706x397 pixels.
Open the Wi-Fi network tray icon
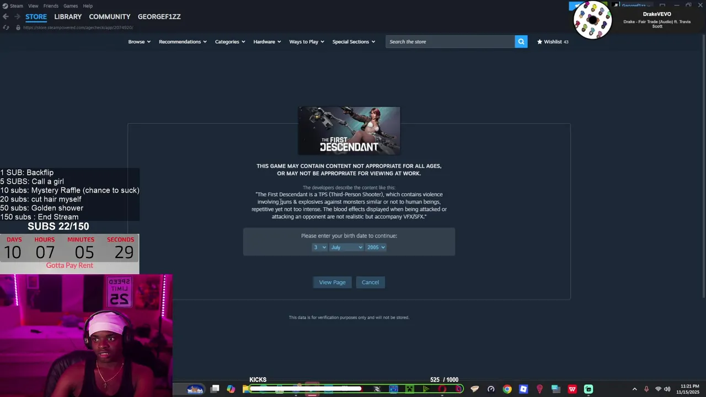click(x=658, y=389)
